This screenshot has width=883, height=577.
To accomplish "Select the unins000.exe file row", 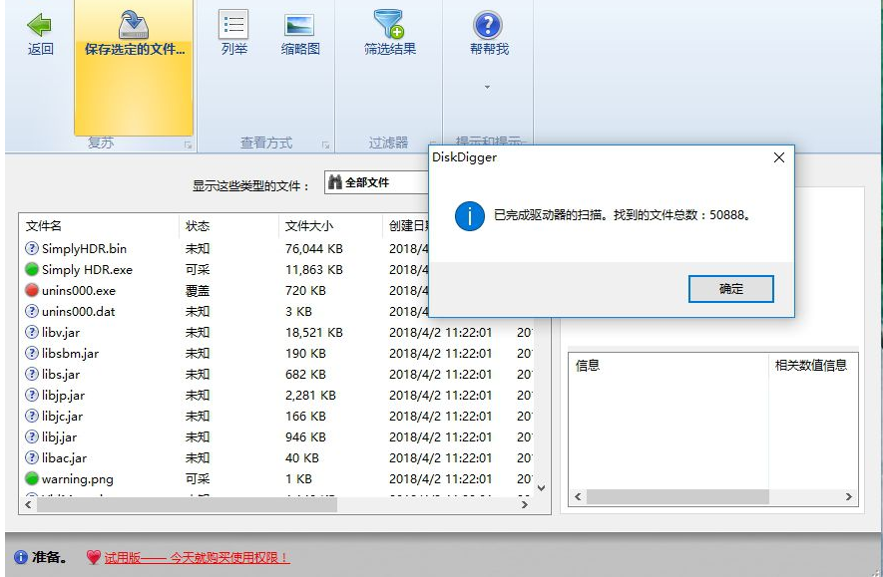I will [x=276, y=291].
